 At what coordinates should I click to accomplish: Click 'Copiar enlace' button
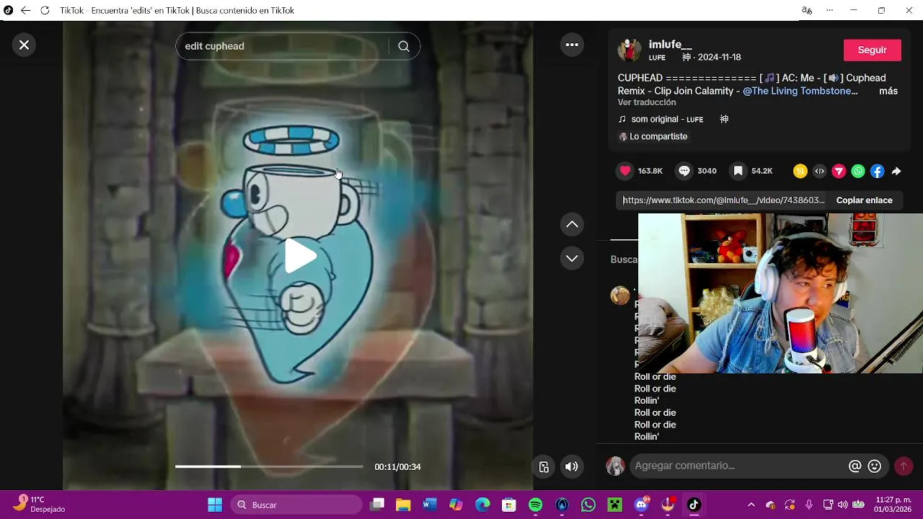tap(864, 200)
